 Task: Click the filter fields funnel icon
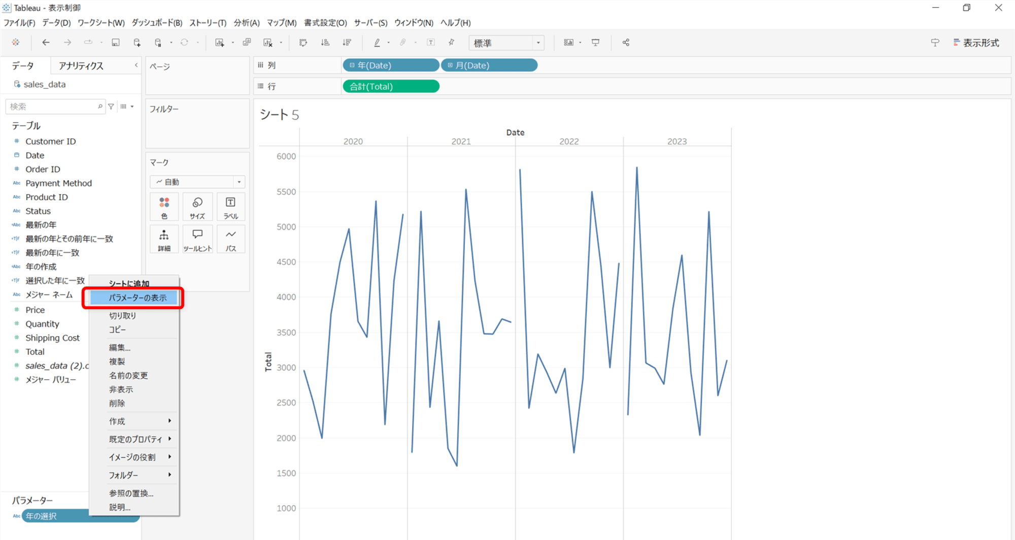111,106
